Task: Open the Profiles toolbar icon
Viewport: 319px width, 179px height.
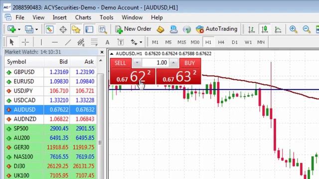Action: tap(29, 29)
